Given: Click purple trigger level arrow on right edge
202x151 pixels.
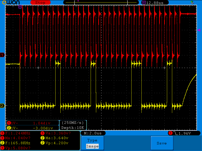Looking at the screenshot, I should click(199, 30).
